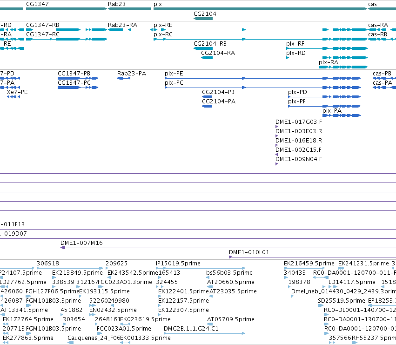Open the plx-RD transcript label
The height and width of the screenshot is (345, 396).
tap(296, 53)
